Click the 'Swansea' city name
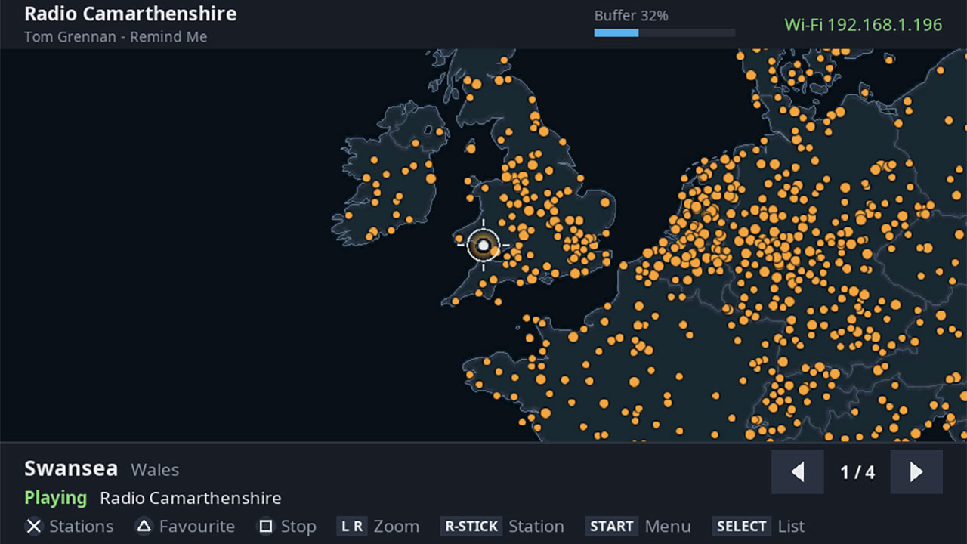967x544 pixels. pos(71,468)
